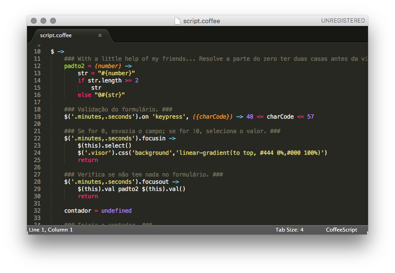Close the script.coffee tab
Viewport: 395px width, 273px height.
pyautogui.click(x=100, y=36)
